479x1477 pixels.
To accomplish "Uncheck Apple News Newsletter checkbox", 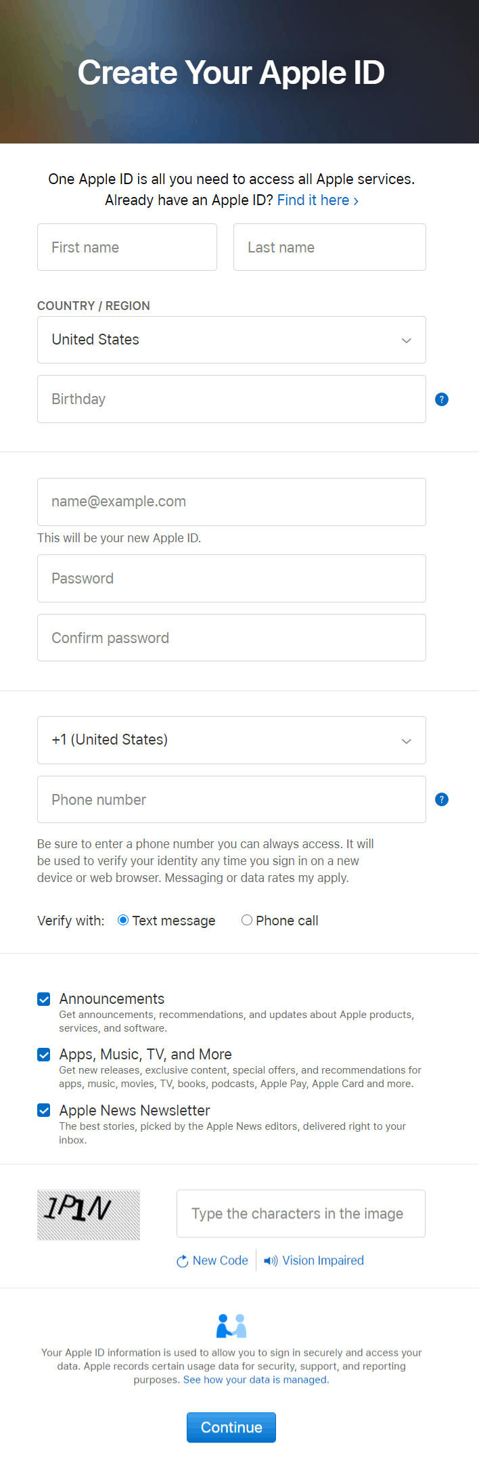I will pos(44,1110).
